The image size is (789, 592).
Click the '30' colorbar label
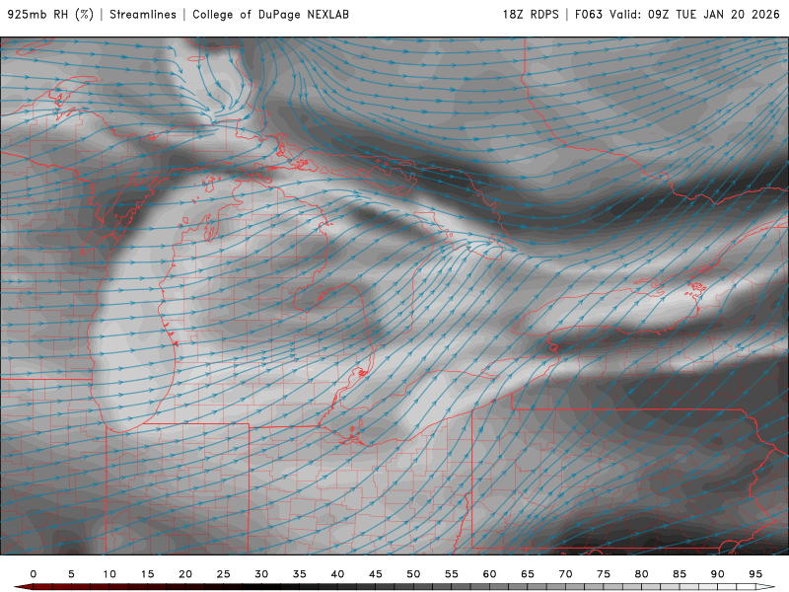click(x=261, y=574)
